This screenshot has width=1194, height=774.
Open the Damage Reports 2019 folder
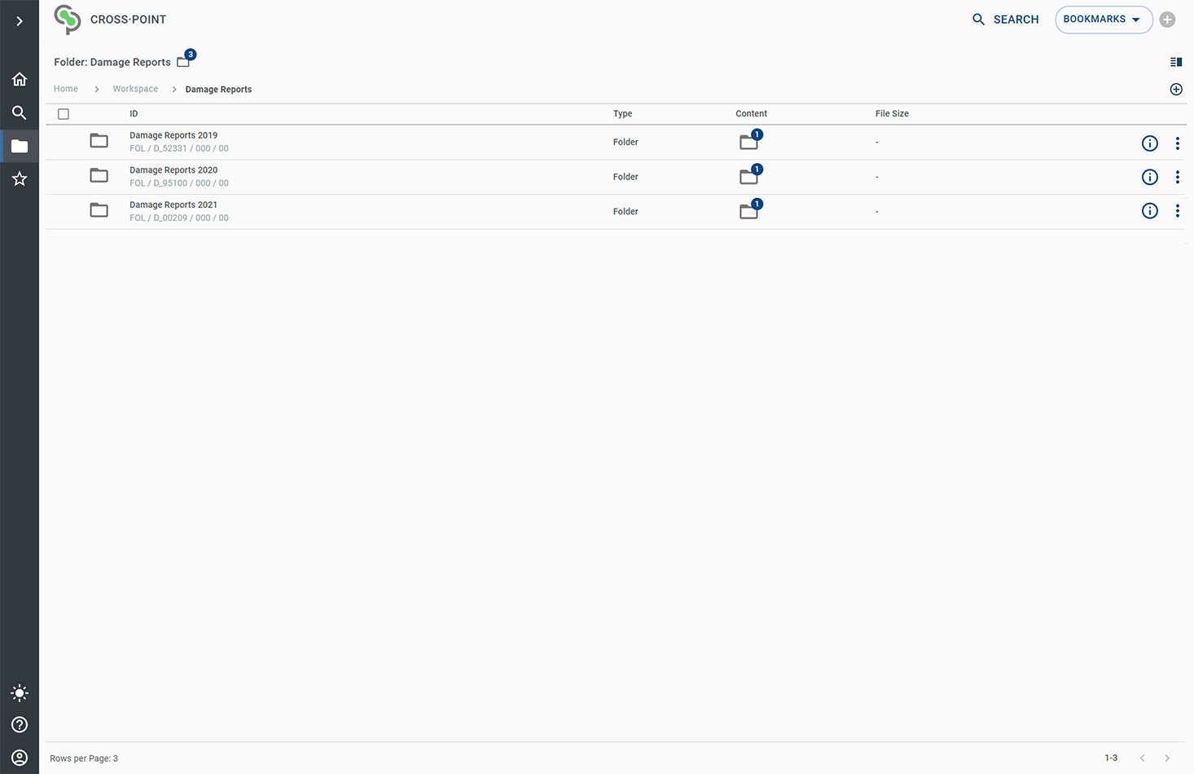[x=173, y=135]
